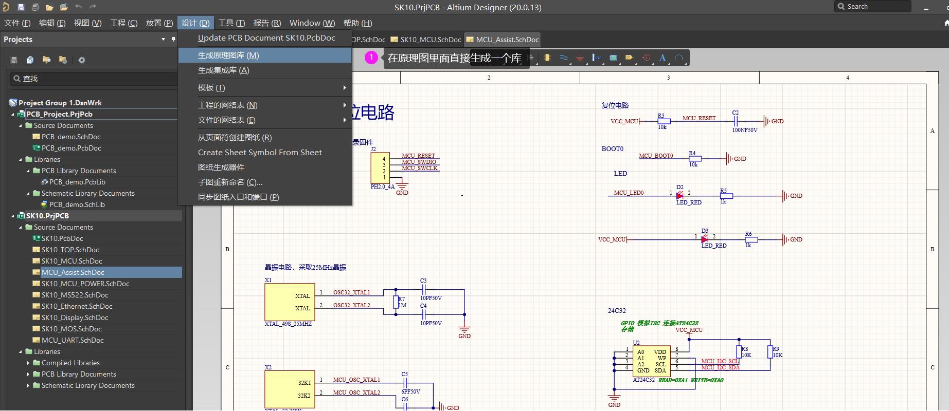Open the 视图 (V) menu
The width and height of the screenshot is (949, 411).
[87, 23]
